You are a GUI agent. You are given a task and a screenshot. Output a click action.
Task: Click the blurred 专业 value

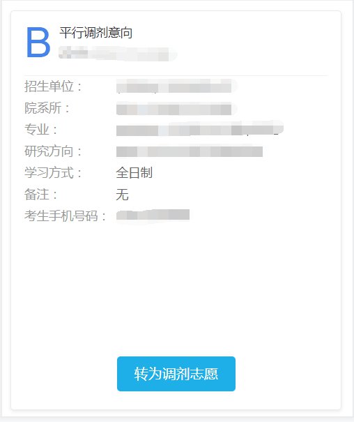click(x=200, y=128)
